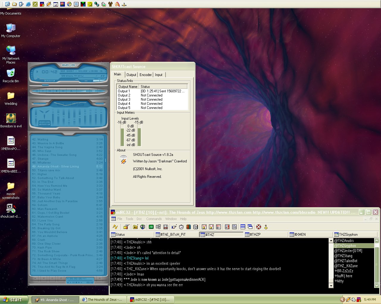
Task: Select the My Computer desktop icon
Action: [x=11, y=31]
